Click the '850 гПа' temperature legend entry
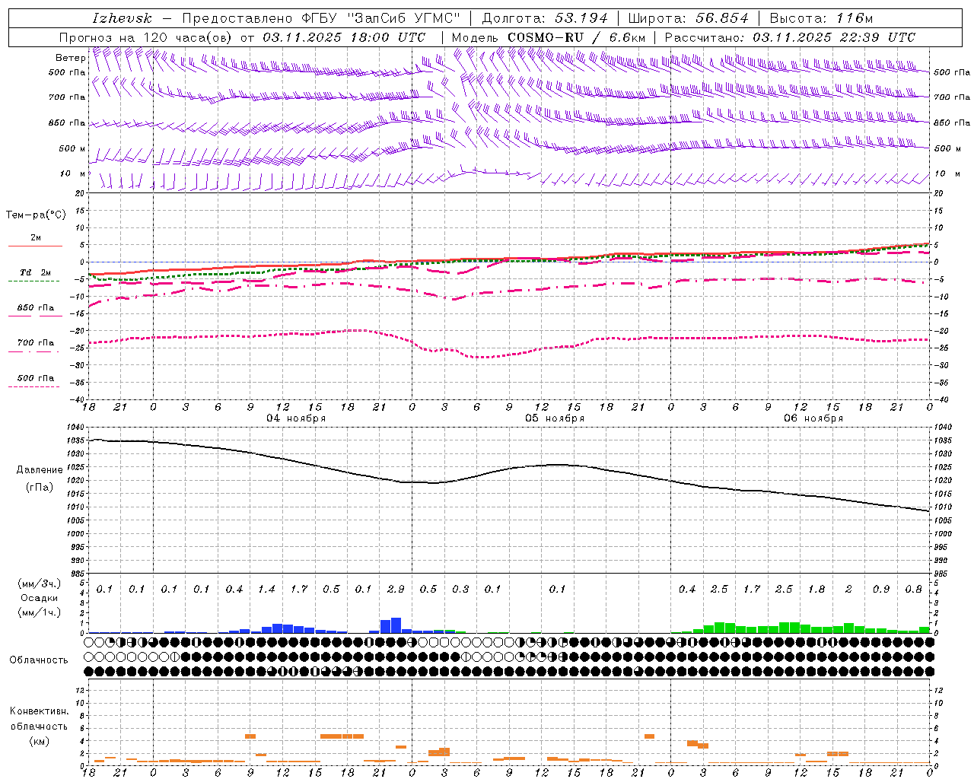 coord(35,308)
